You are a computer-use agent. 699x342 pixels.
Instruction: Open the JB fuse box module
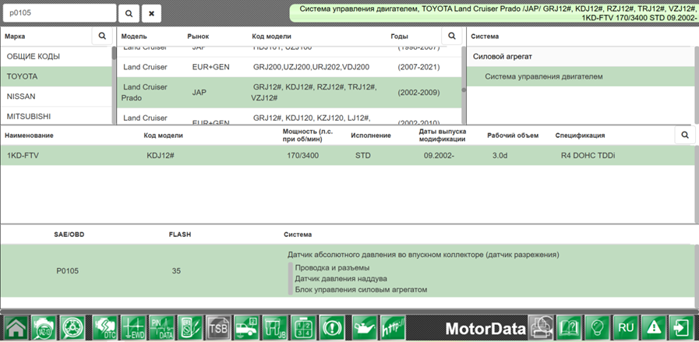275,328
